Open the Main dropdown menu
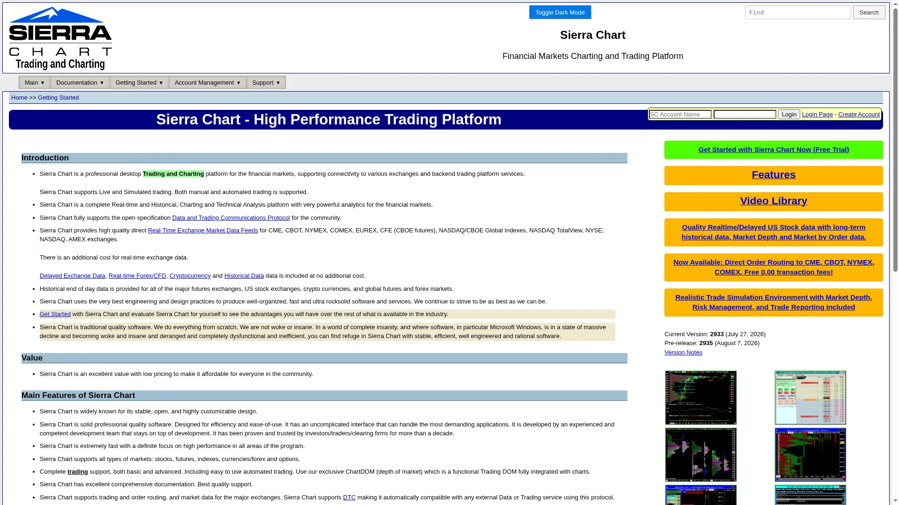Viewport: 899px width, 505px height. point(35,82)
